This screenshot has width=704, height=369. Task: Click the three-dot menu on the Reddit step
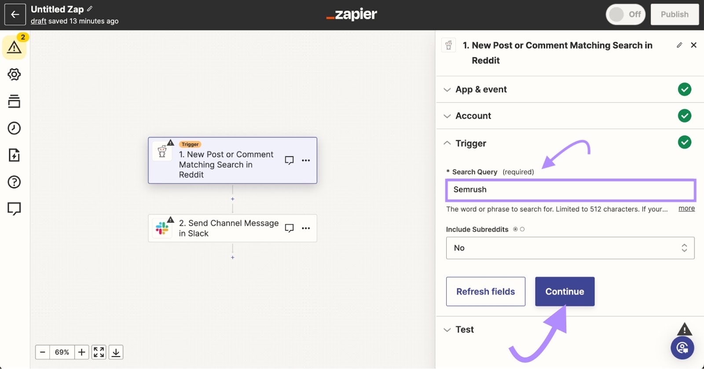pos(306,161)
